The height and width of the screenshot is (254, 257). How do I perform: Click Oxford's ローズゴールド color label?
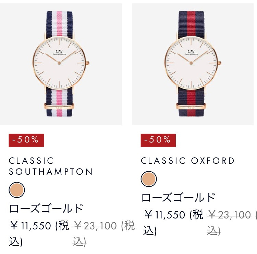tap(178, 197)
